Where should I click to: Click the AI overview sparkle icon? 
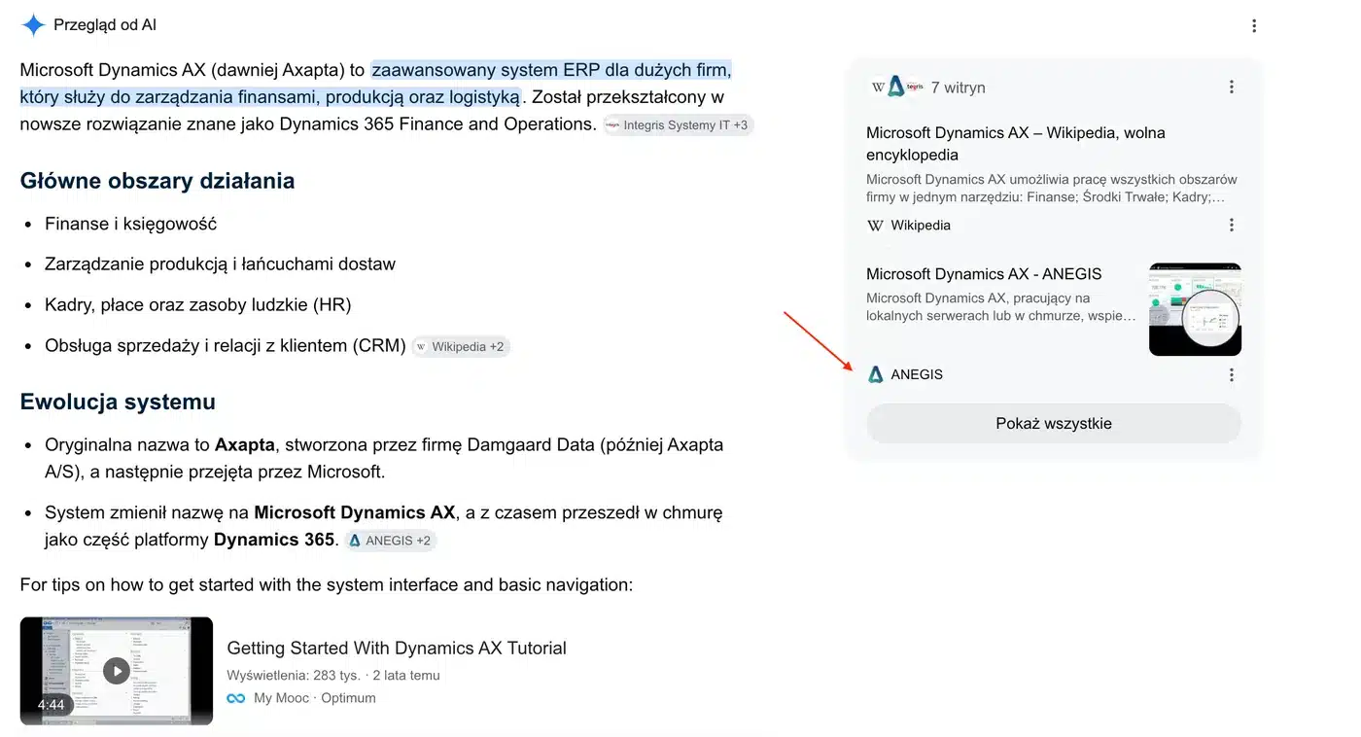click(33, 25)
